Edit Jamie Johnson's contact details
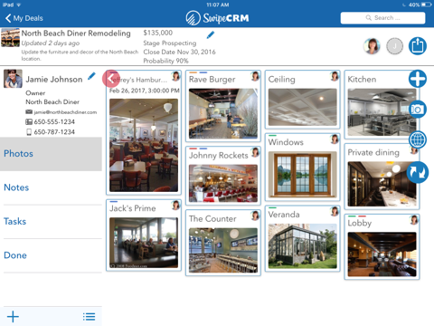 91,76
